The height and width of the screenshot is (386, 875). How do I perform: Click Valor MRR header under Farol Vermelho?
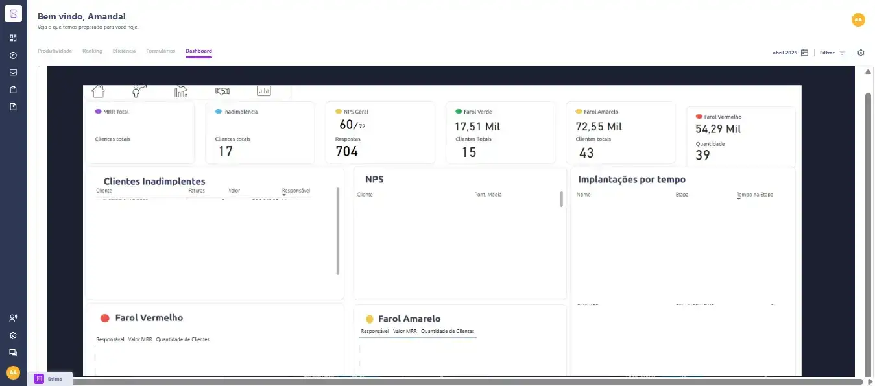[140, 339]
